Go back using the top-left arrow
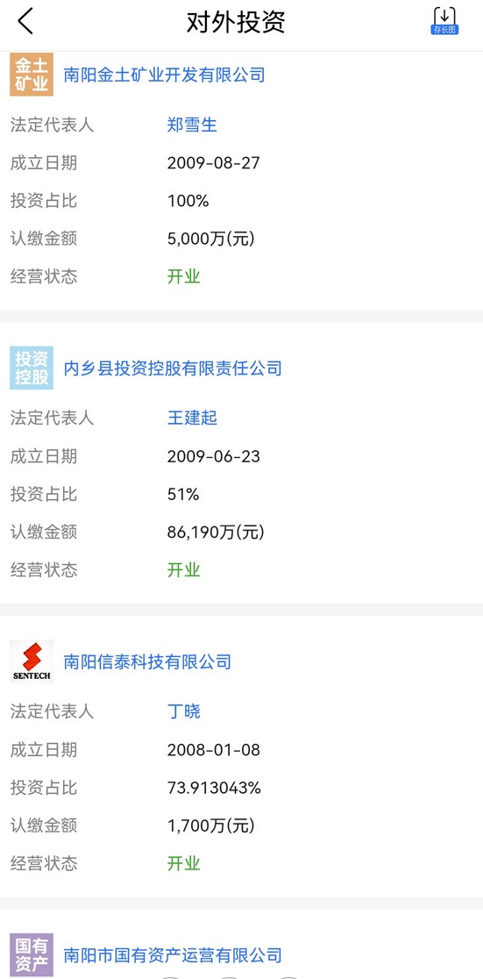The image size is (483, 979). [x=25, y=22]
